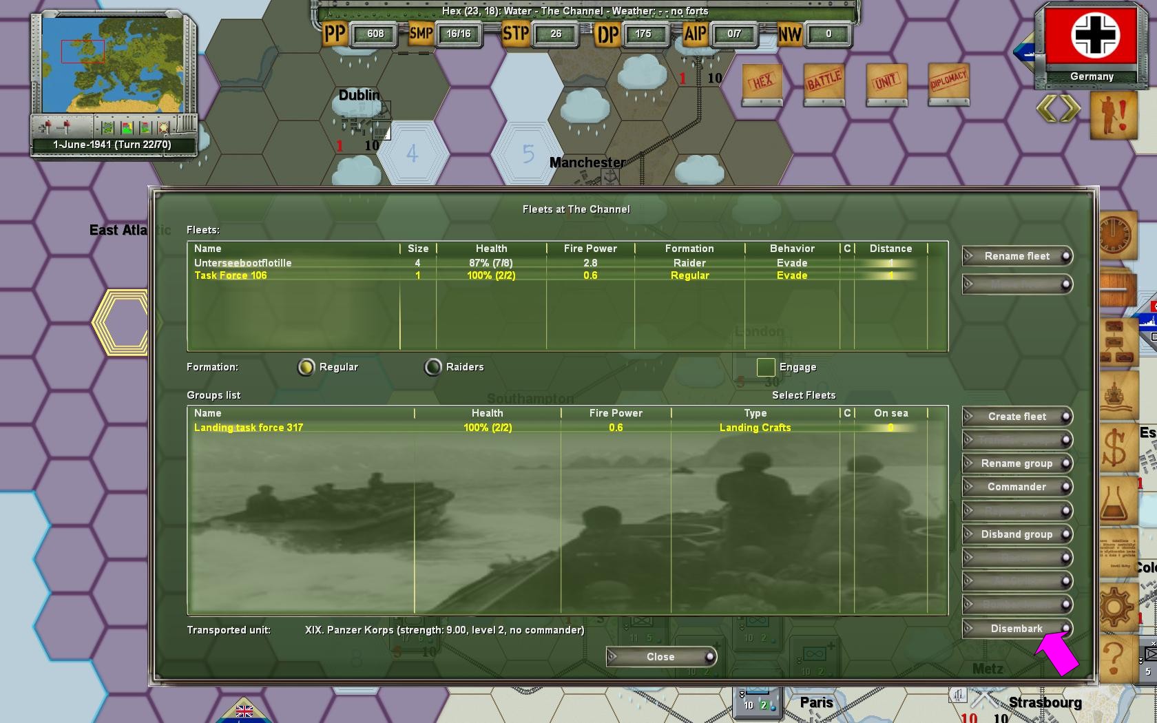Toggle the green terrain map mode icon

click(x=107, y=128)
